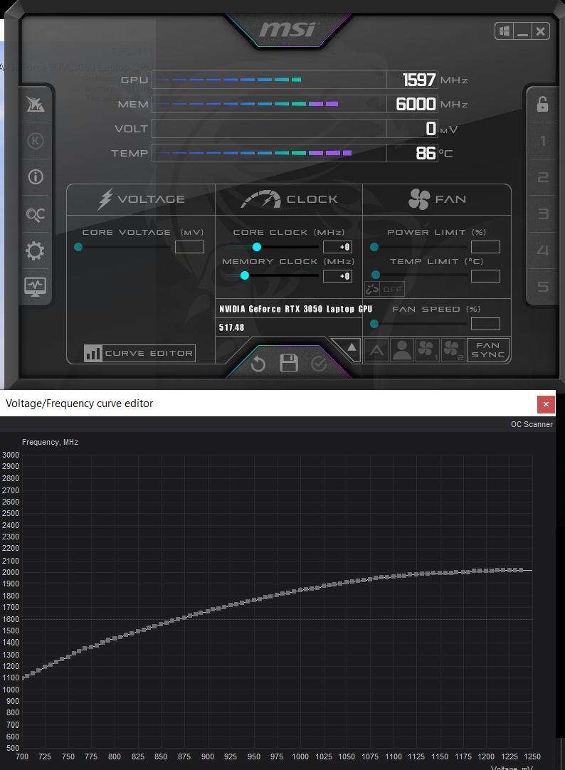Open the Curve Editor button
The image size is (565, 770).
(x=139, y=353)
